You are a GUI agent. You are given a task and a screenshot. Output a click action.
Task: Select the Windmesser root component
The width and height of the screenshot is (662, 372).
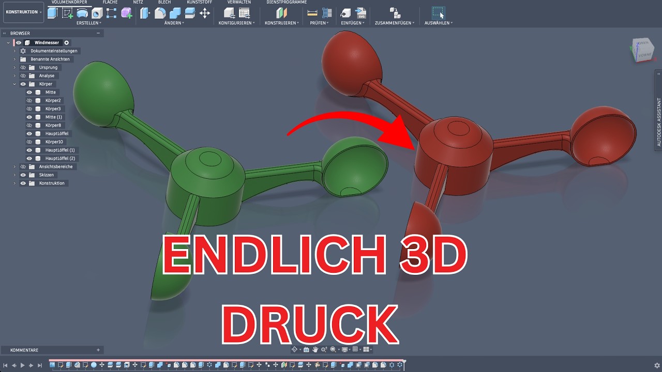(47, 42)
